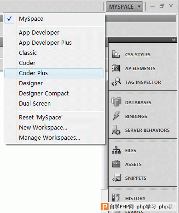Click Reset 'MySpace' menu entry
Viewport: 179px width, 213px height.
click(54, 118)
